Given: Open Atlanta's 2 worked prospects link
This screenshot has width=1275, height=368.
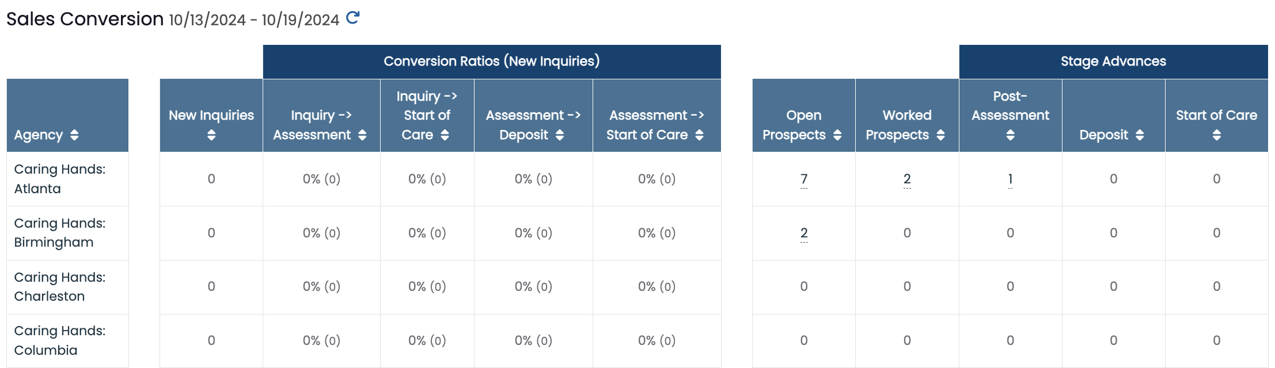Looking at the screenshot, I should (x=907, y=179).
